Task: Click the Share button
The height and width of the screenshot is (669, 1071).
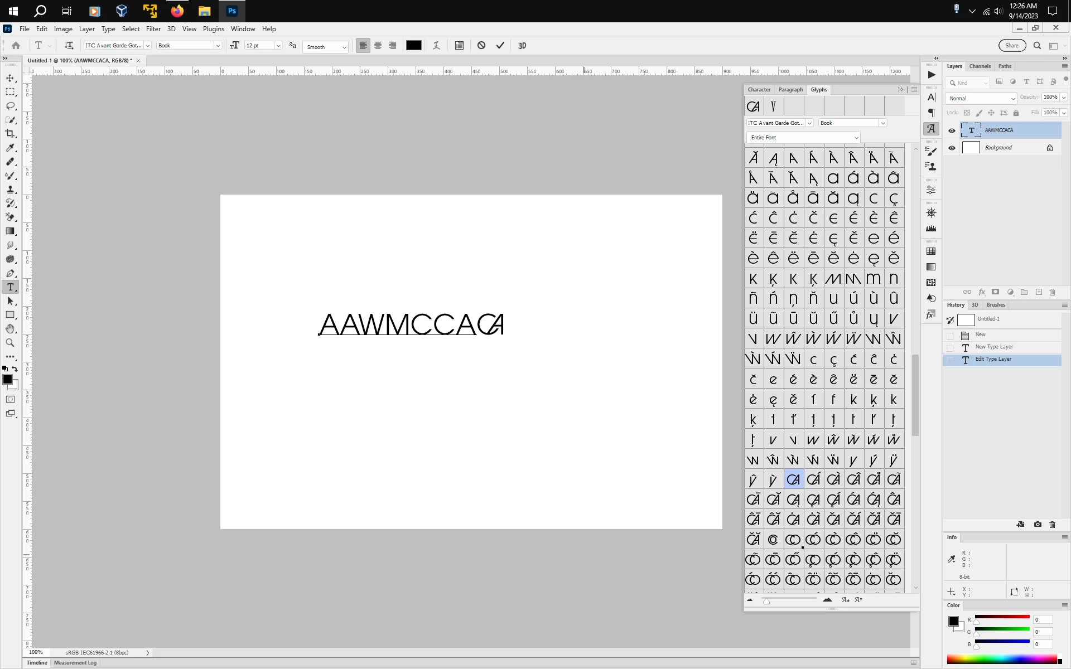Action: point(1012,46)
